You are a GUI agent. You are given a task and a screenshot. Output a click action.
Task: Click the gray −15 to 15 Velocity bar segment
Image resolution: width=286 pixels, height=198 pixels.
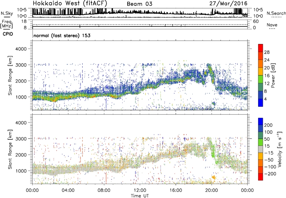coord(261,149)
